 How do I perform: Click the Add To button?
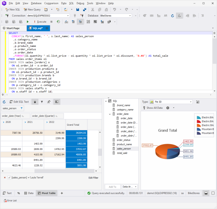tap(112, 187)
